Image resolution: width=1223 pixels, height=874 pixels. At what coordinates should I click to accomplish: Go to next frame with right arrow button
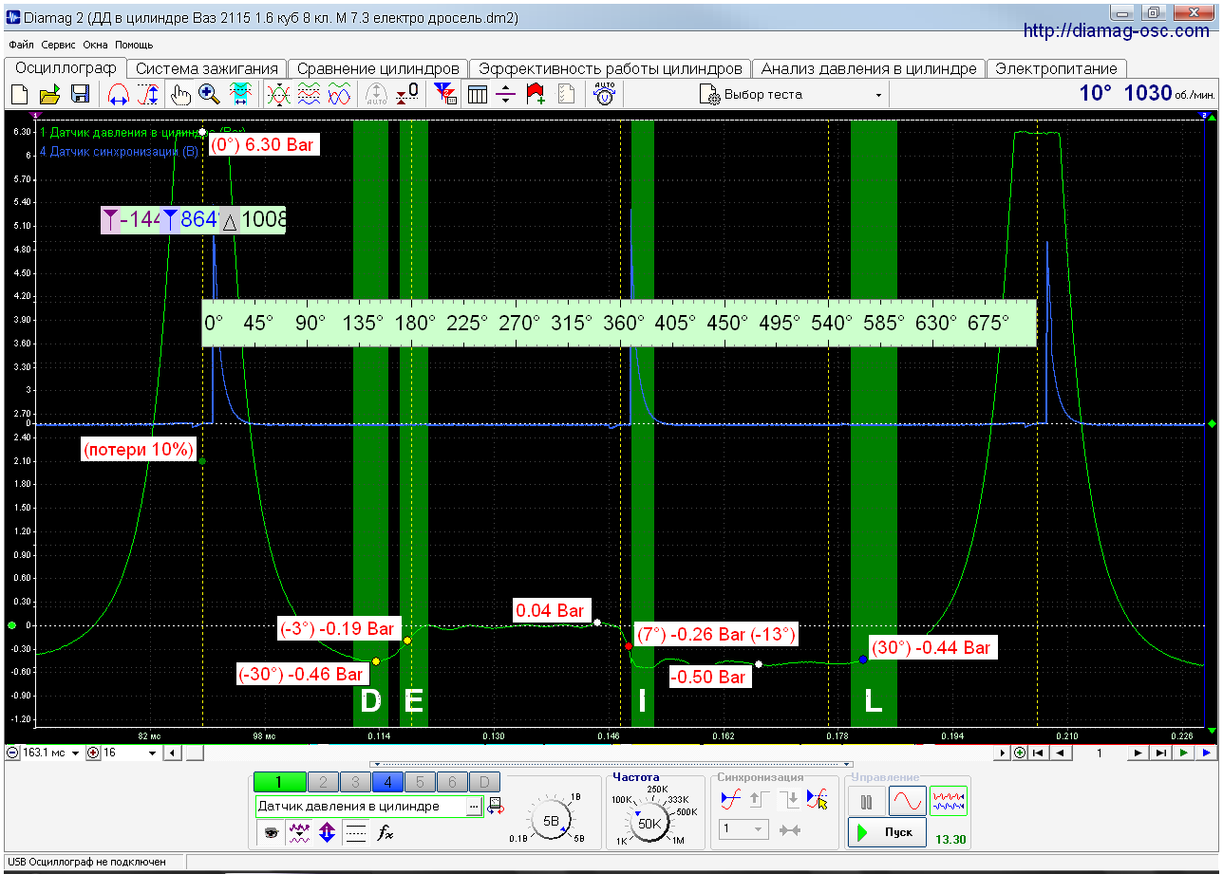tap(1137, 753)
